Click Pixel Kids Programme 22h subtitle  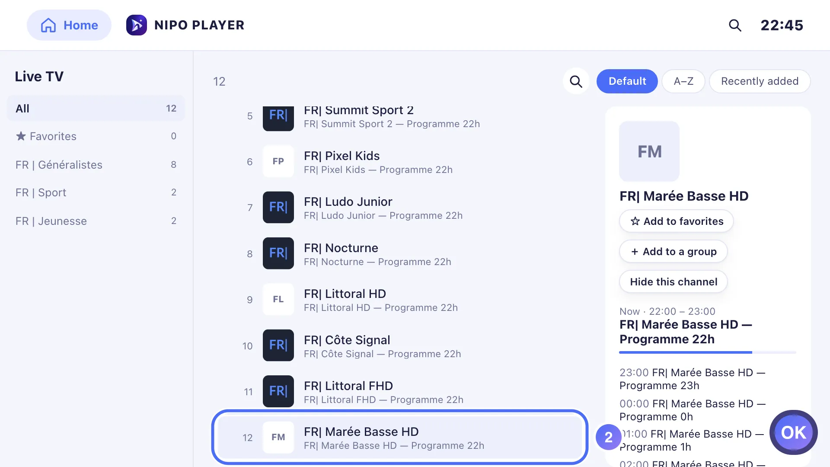pyautogui.click(x=378, y=170)
